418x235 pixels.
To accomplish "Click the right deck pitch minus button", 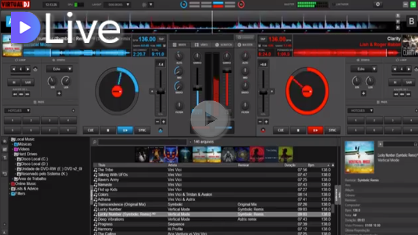I will (x=260, y=122).
